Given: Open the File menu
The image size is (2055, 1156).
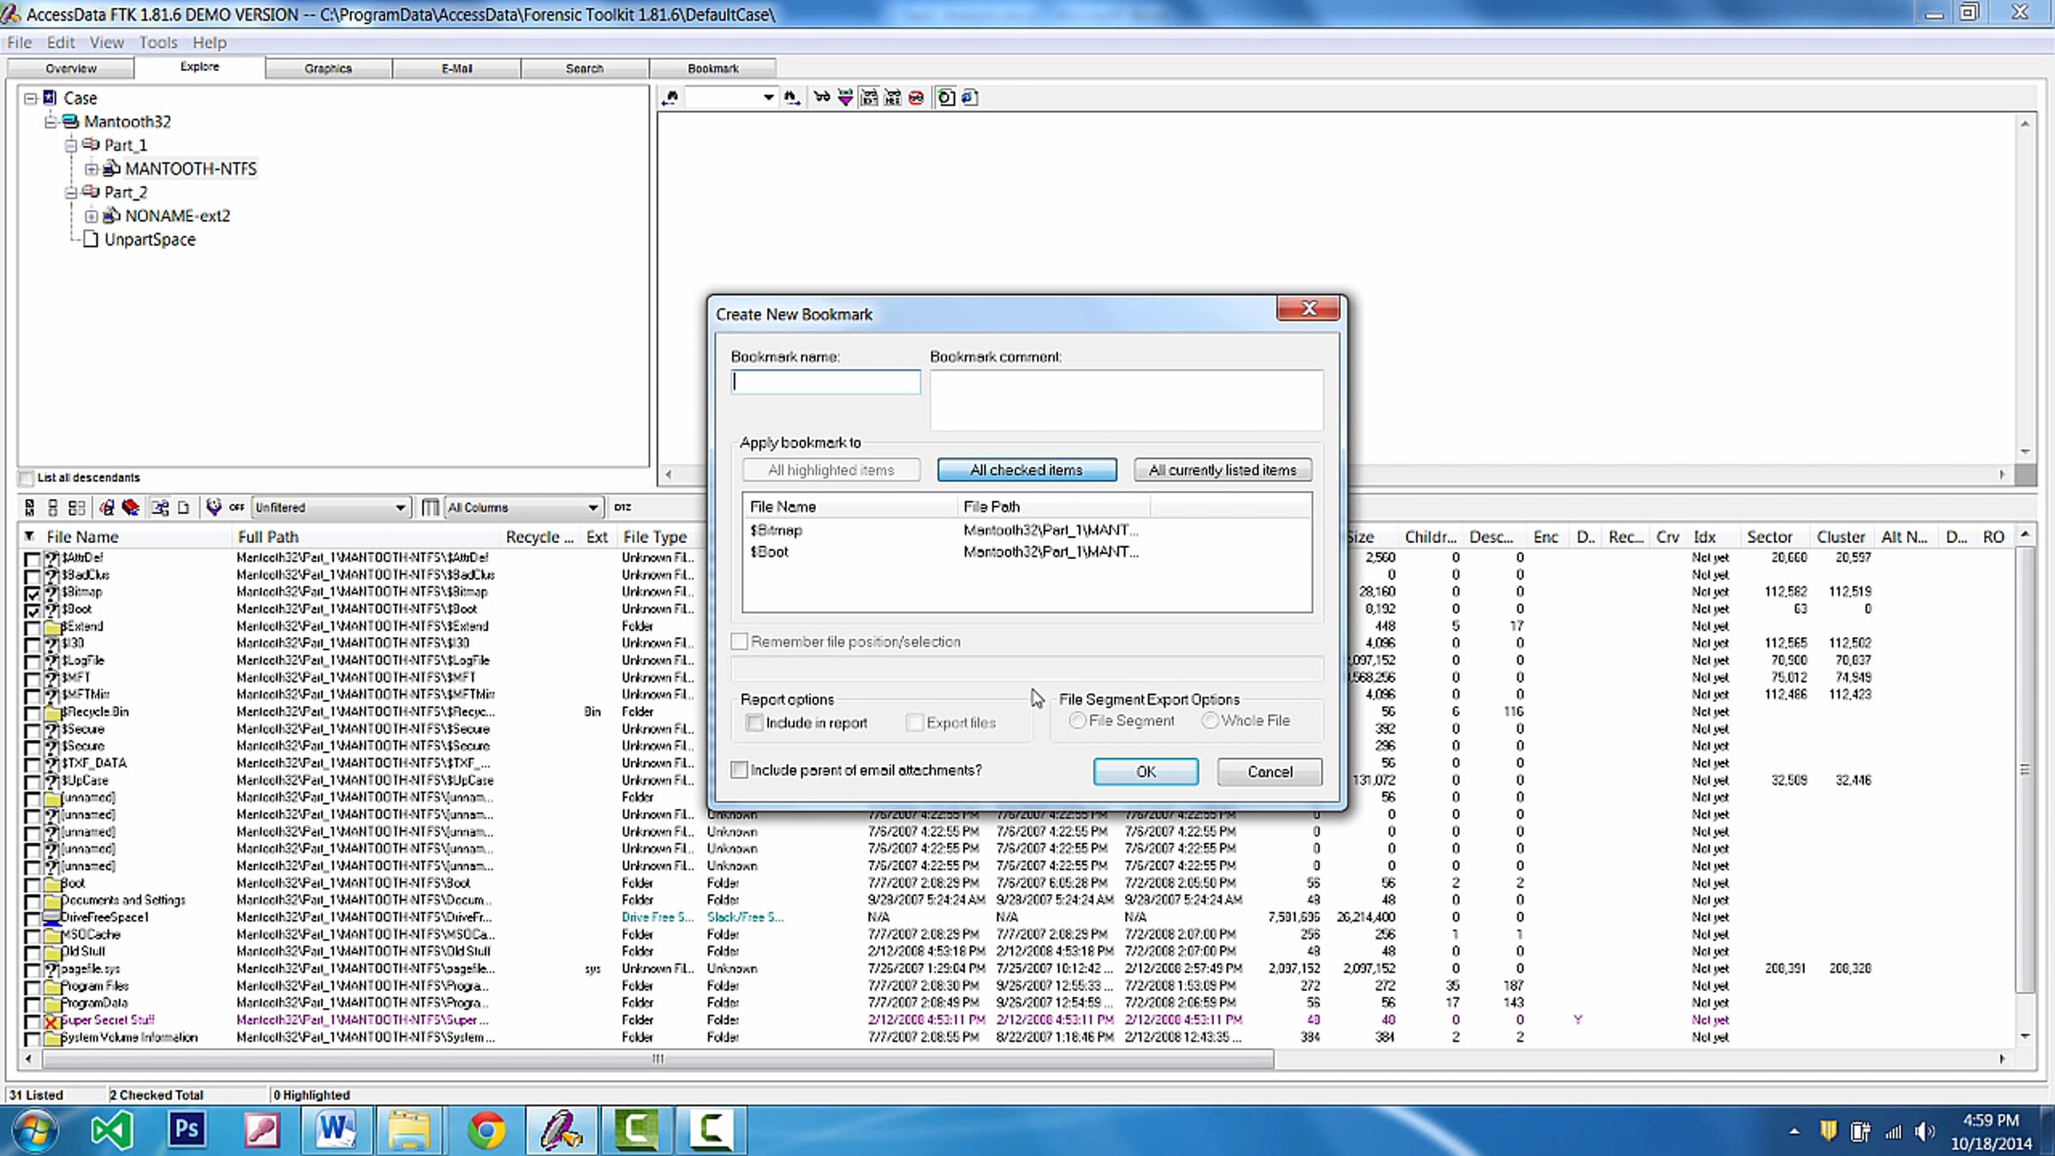Looking at the screenshot, I should pos(19,42).
